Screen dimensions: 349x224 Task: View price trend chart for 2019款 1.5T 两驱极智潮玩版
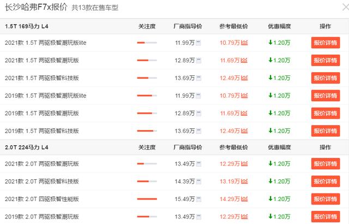(244, 113)
